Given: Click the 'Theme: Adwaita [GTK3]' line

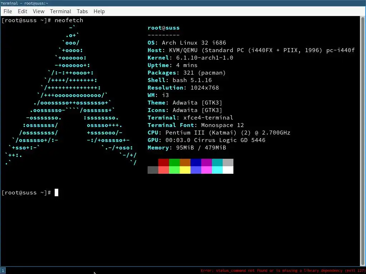Looking at the screenshot, I should click(x=185, y=103).
